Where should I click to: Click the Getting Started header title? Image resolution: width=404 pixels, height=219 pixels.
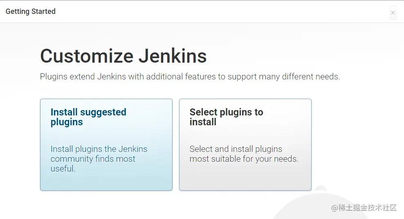click(31, 11)
